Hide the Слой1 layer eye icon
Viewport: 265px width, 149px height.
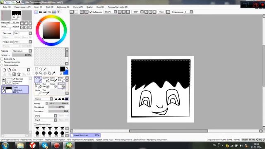(x=3, y=88)
